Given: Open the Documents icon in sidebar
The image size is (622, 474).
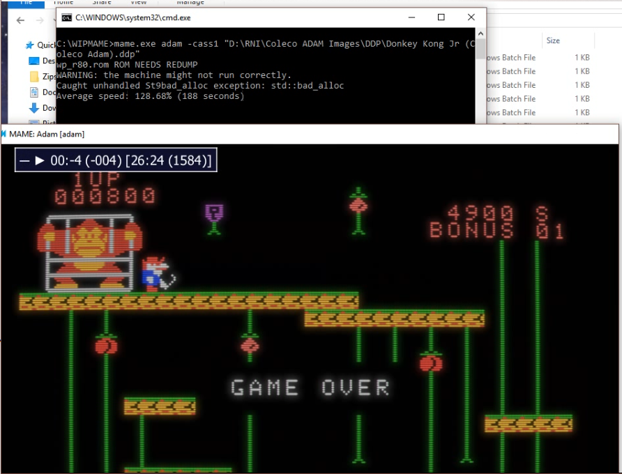Looking at the screenshot, I should point(34,92).
